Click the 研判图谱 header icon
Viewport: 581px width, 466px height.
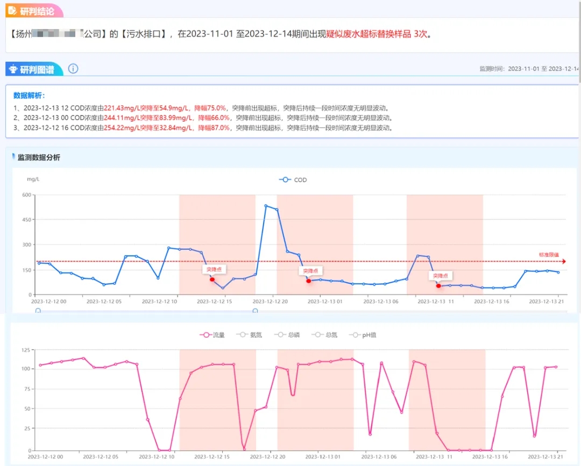click(13, 69)
